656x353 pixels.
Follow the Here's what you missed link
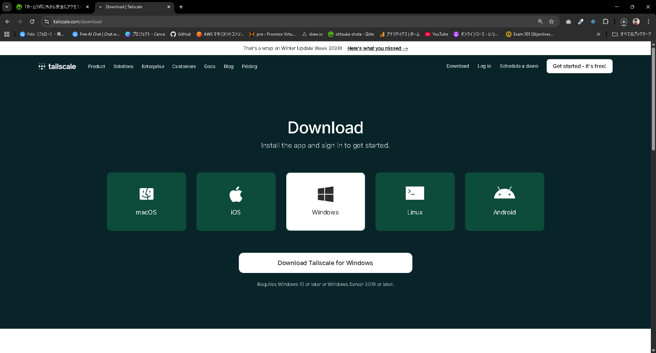(378, 48)
